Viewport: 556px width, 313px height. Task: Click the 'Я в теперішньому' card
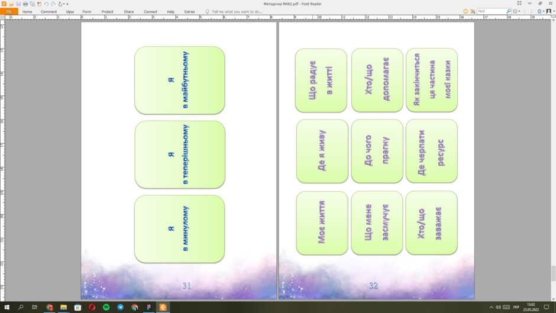coord(180,154)
